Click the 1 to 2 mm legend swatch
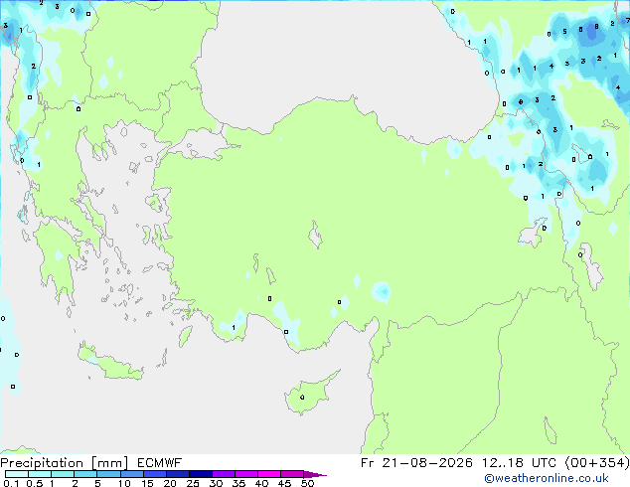This screenshot has width=630, height=487. coord(63,474)
